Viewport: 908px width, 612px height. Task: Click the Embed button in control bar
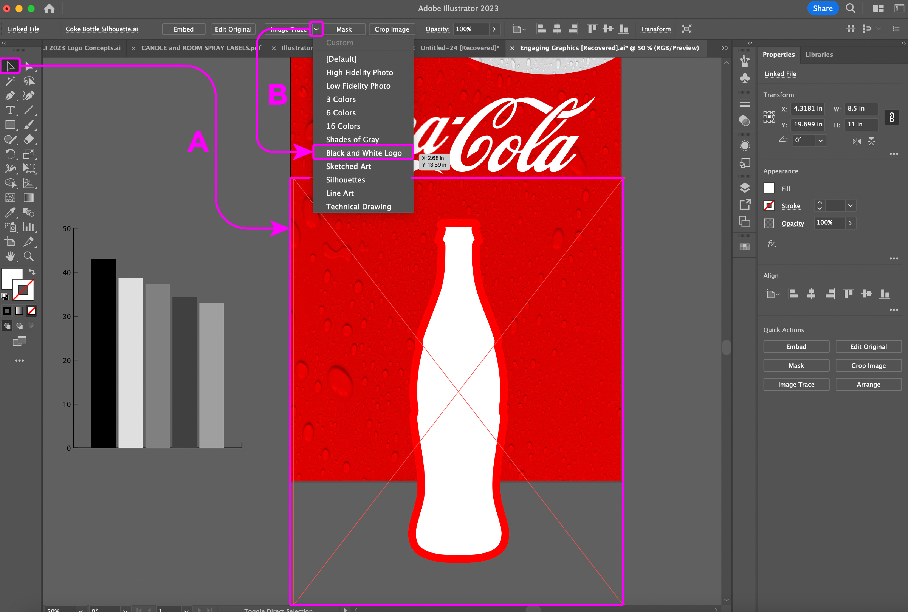point(184,29)
